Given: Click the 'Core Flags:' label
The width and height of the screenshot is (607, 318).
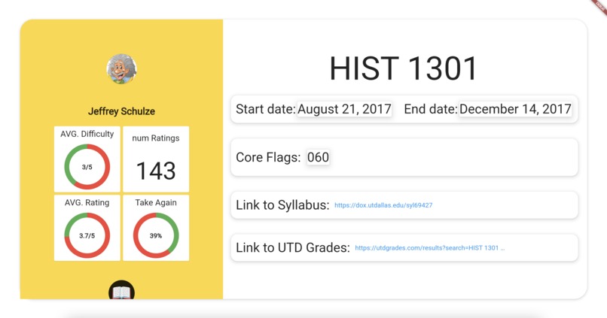Looking at the screenshot, I should coord(268,157).
